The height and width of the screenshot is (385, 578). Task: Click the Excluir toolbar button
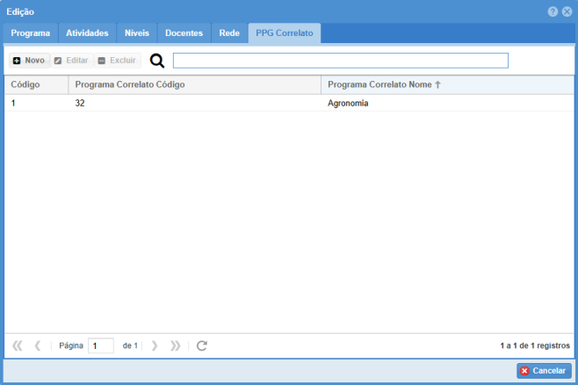117,61
